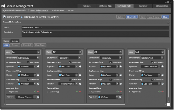Open the Dev Stage dropdown

coord(38,52)
